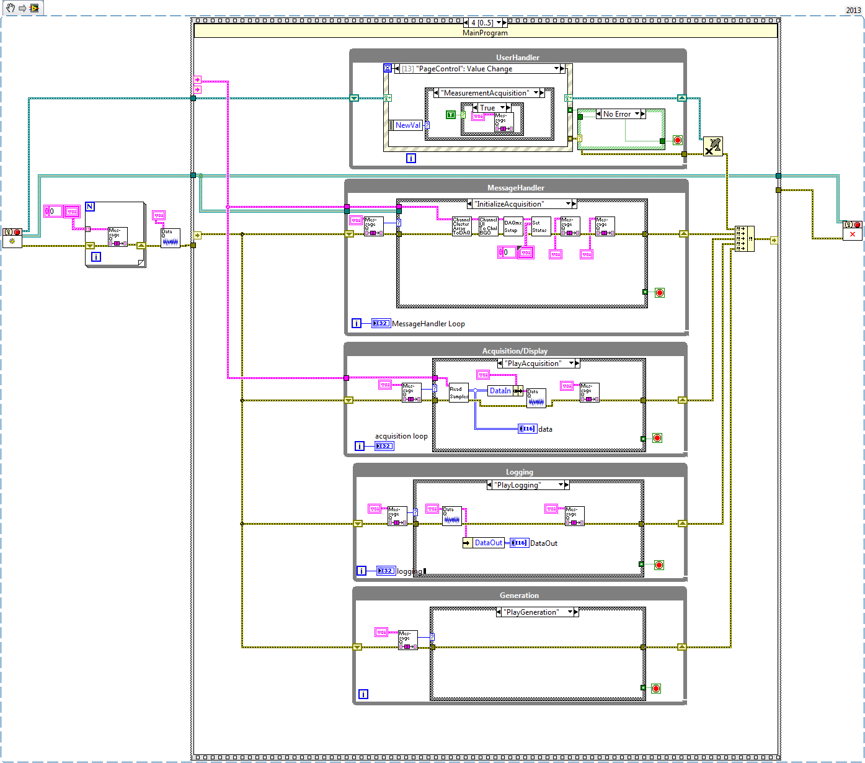Open the PlayAcquisition case selector
Image resolution: width=865 pixels, height=763 pixels.
539,364
